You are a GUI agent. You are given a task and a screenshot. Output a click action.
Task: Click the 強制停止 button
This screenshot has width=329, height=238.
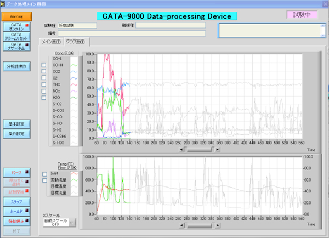pyautogui.click(x=17, y=221)
